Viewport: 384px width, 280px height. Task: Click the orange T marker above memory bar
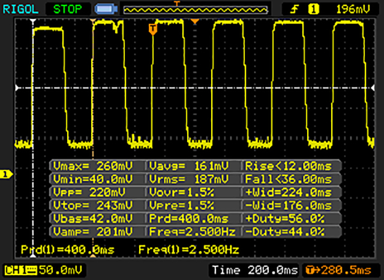176,3
